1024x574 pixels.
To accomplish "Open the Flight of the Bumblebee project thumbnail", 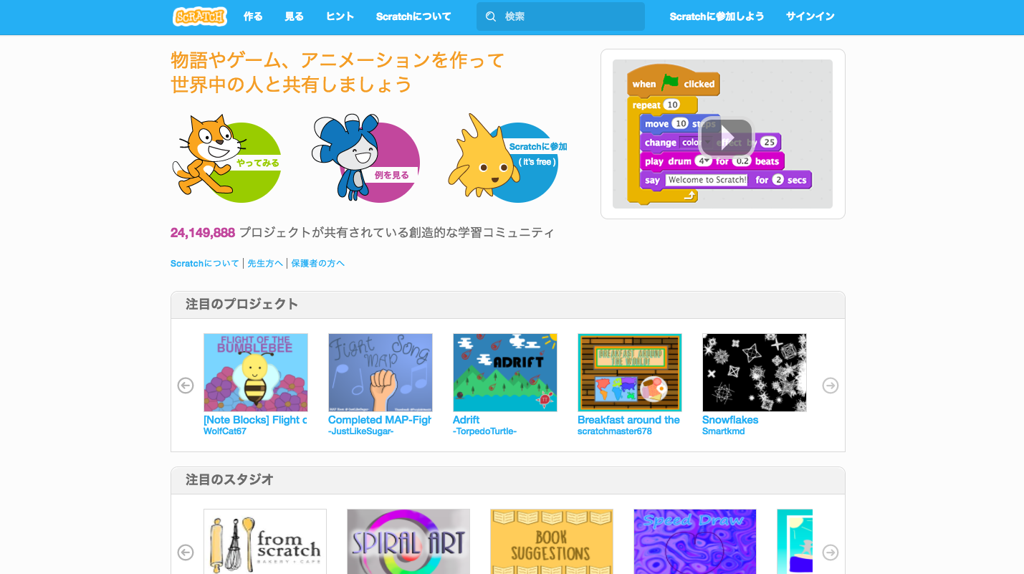I will click(256, 373).
